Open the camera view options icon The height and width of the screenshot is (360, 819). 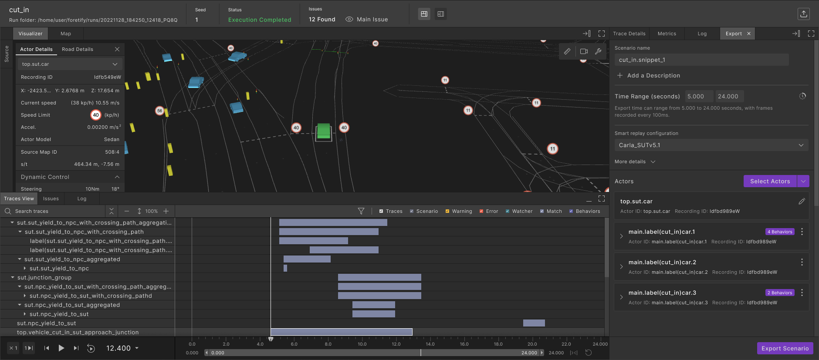(x=584, y=51)
